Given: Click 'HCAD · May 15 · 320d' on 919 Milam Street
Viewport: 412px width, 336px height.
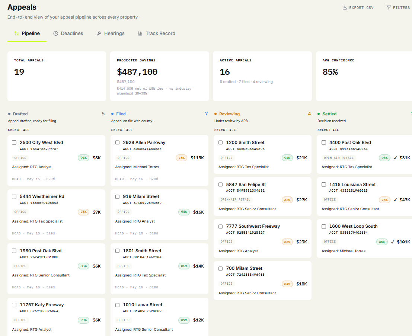Looking at the screenshot, I should [136, 233].
